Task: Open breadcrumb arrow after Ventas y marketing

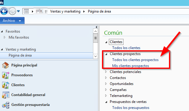Action: coord(84,11)
